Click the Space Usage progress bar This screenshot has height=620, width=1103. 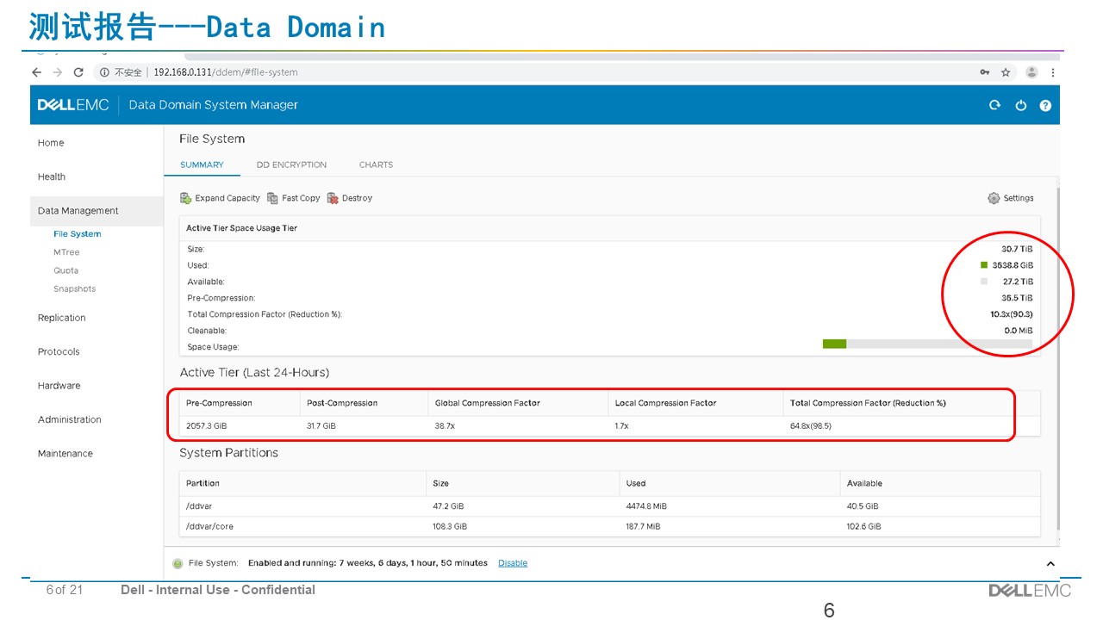(x=927, y=344)
